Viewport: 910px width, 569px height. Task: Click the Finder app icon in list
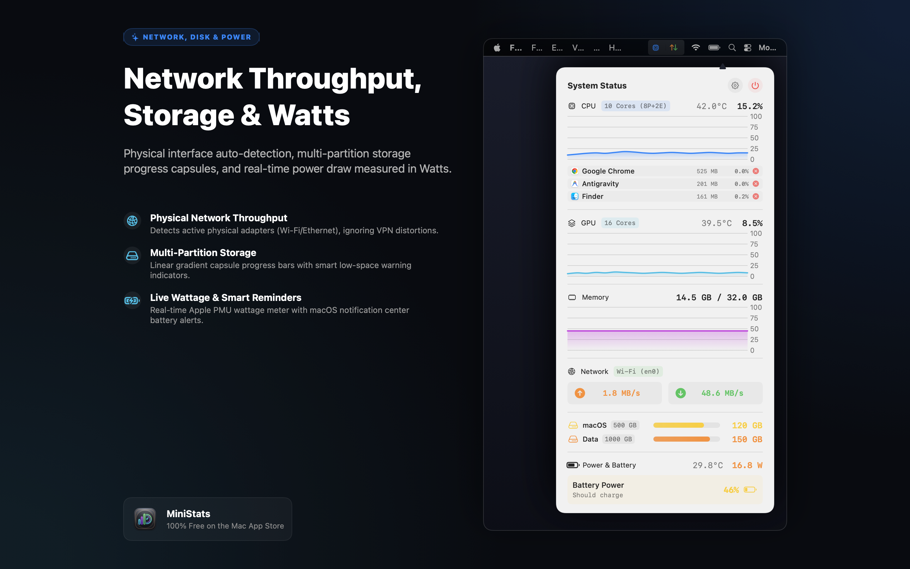coord(574,196)
